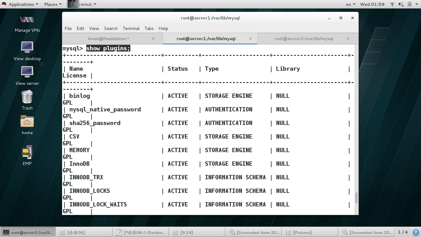Select the [Pictures] taskbar window
The image size is (421, 237).
click(310, 232)
